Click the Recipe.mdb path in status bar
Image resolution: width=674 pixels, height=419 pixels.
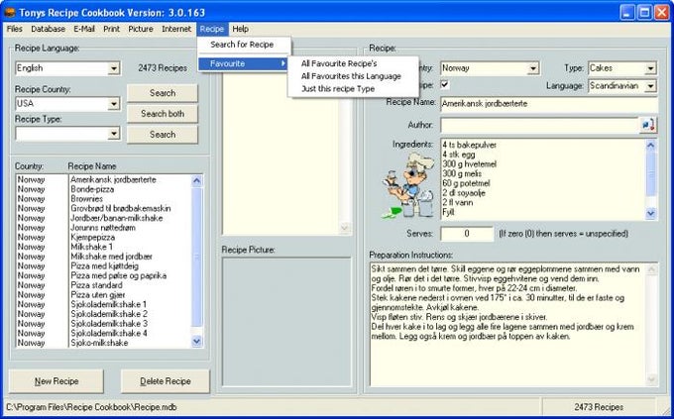[x=91, y=407]
